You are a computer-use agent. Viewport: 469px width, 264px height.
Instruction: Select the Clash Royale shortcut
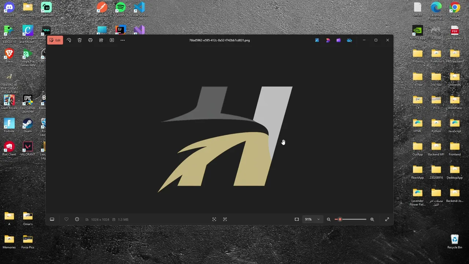point(9,102)
